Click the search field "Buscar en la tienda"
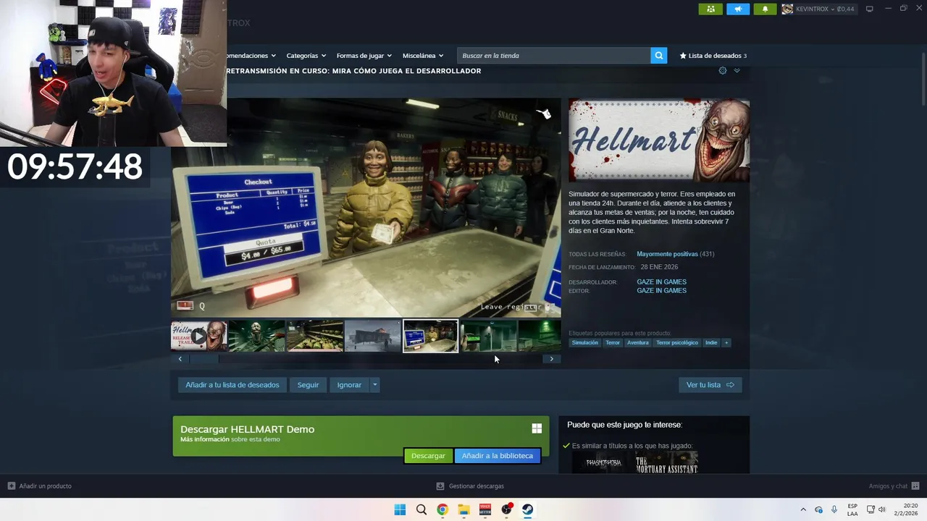 click(x=553, y=56)
